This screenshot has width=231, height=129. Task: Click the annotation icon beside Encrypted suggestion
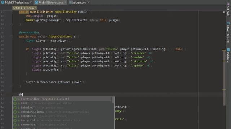(x=15, y=120)
